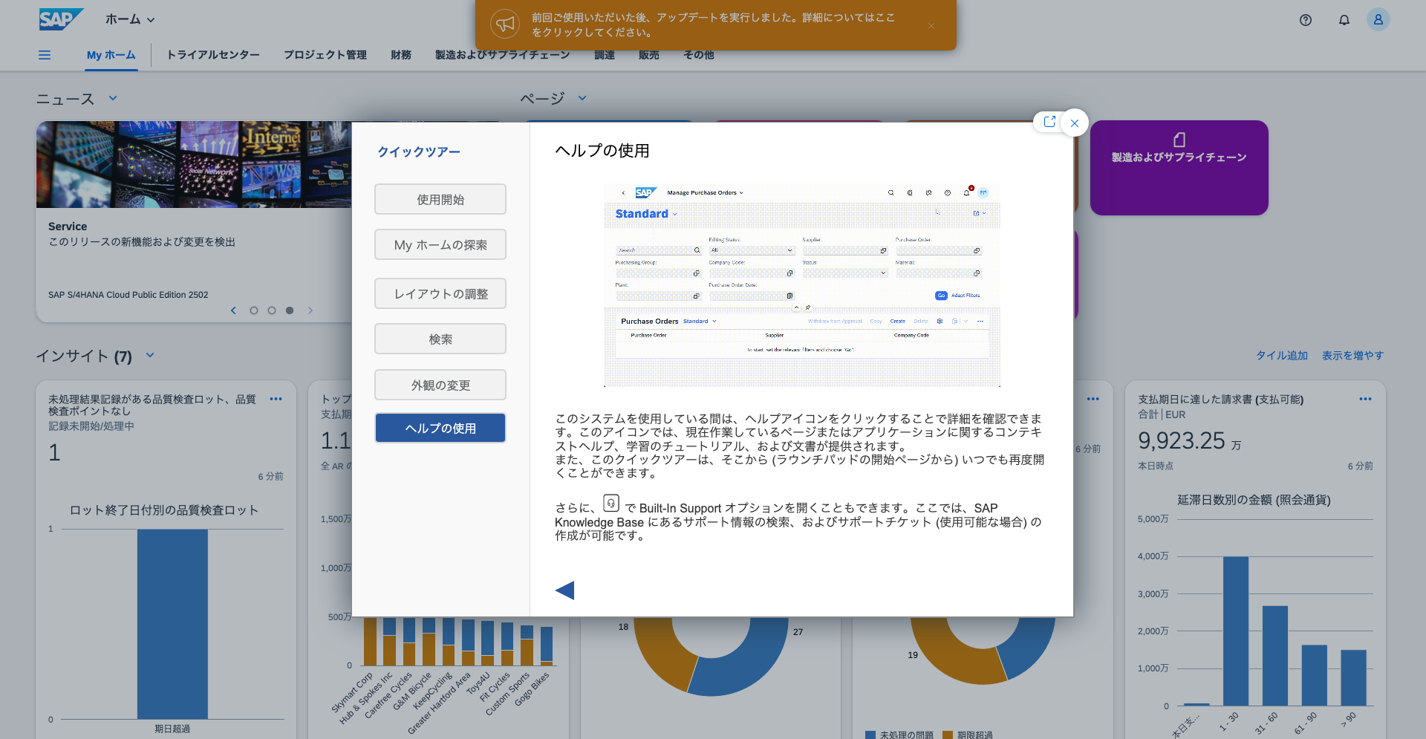Viewport: 1426px width, 739px height.
Task: Click the 表示を増やす link
Action: [x=1352, y=356]
